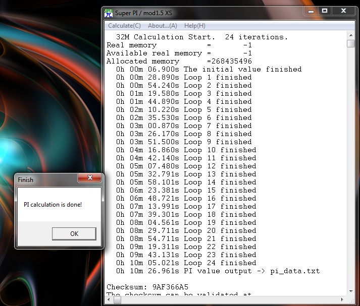Click the 'The initial value finished' line
The height and width of the screenshot is (306, 360).
pos(209,69)
